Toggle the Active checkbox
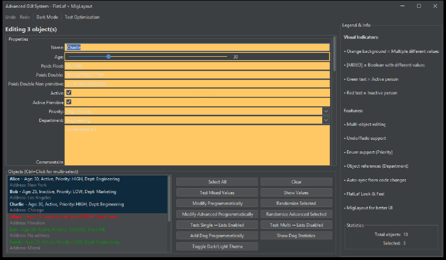The height and width of the screenshot is (260, 446). tap(69, 92)
